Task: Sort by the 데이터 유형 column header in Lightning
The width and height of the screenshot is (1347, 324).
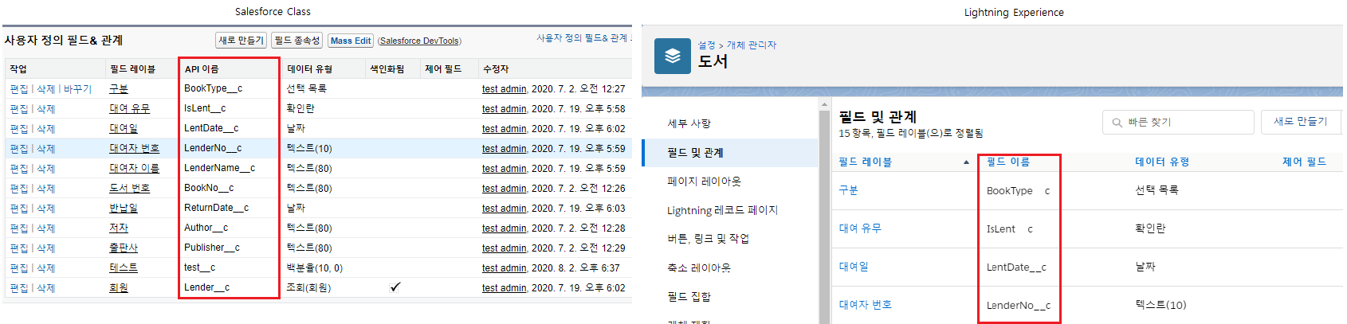Action: coord(1162,162)
